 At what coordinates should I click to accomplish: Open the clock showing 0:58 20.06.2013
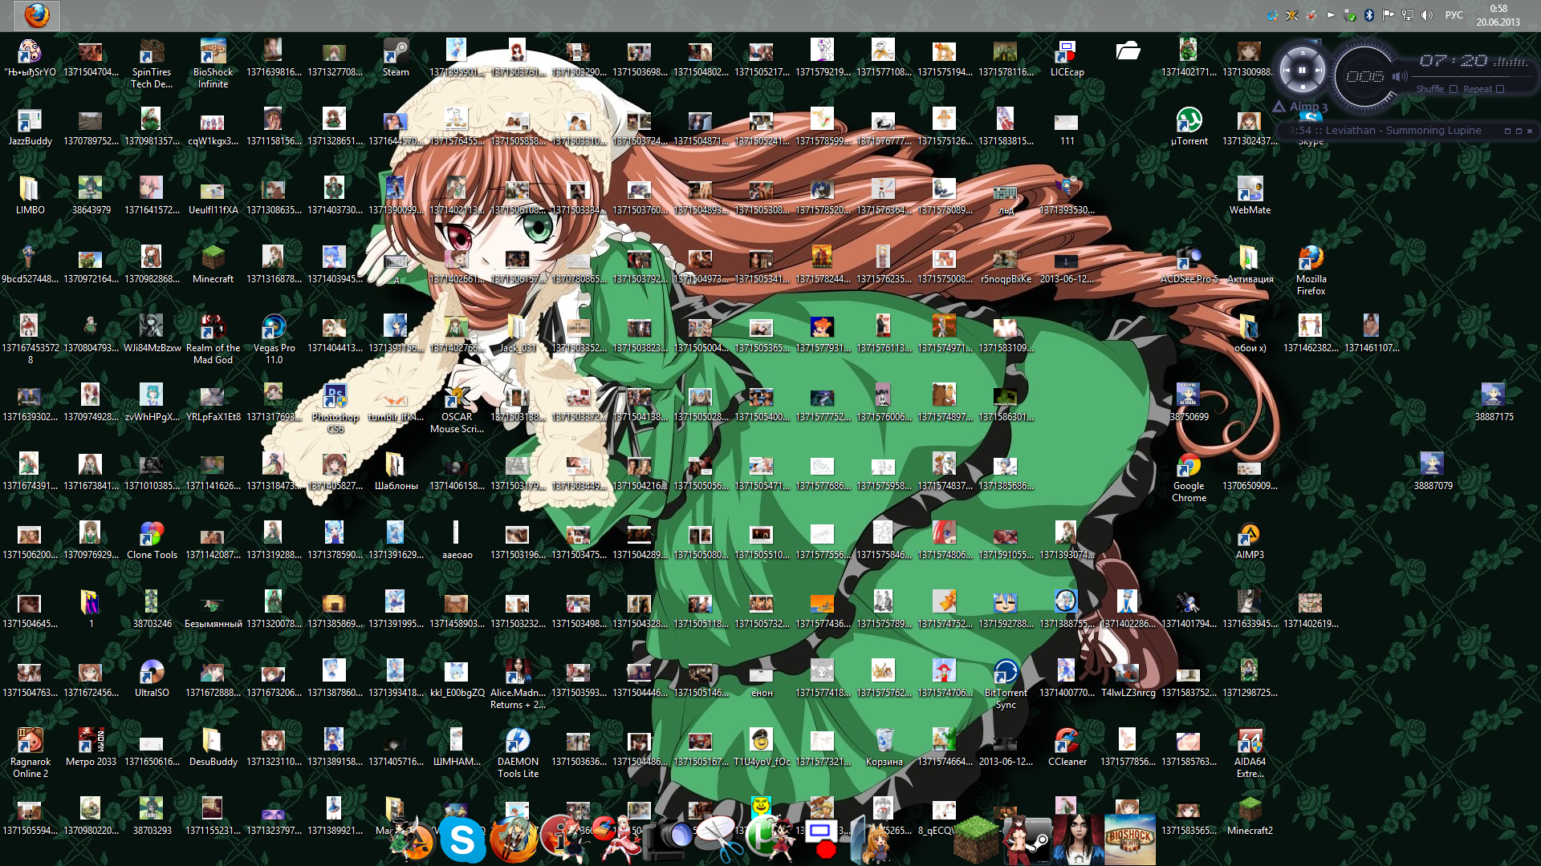(x=1498, y=15)
